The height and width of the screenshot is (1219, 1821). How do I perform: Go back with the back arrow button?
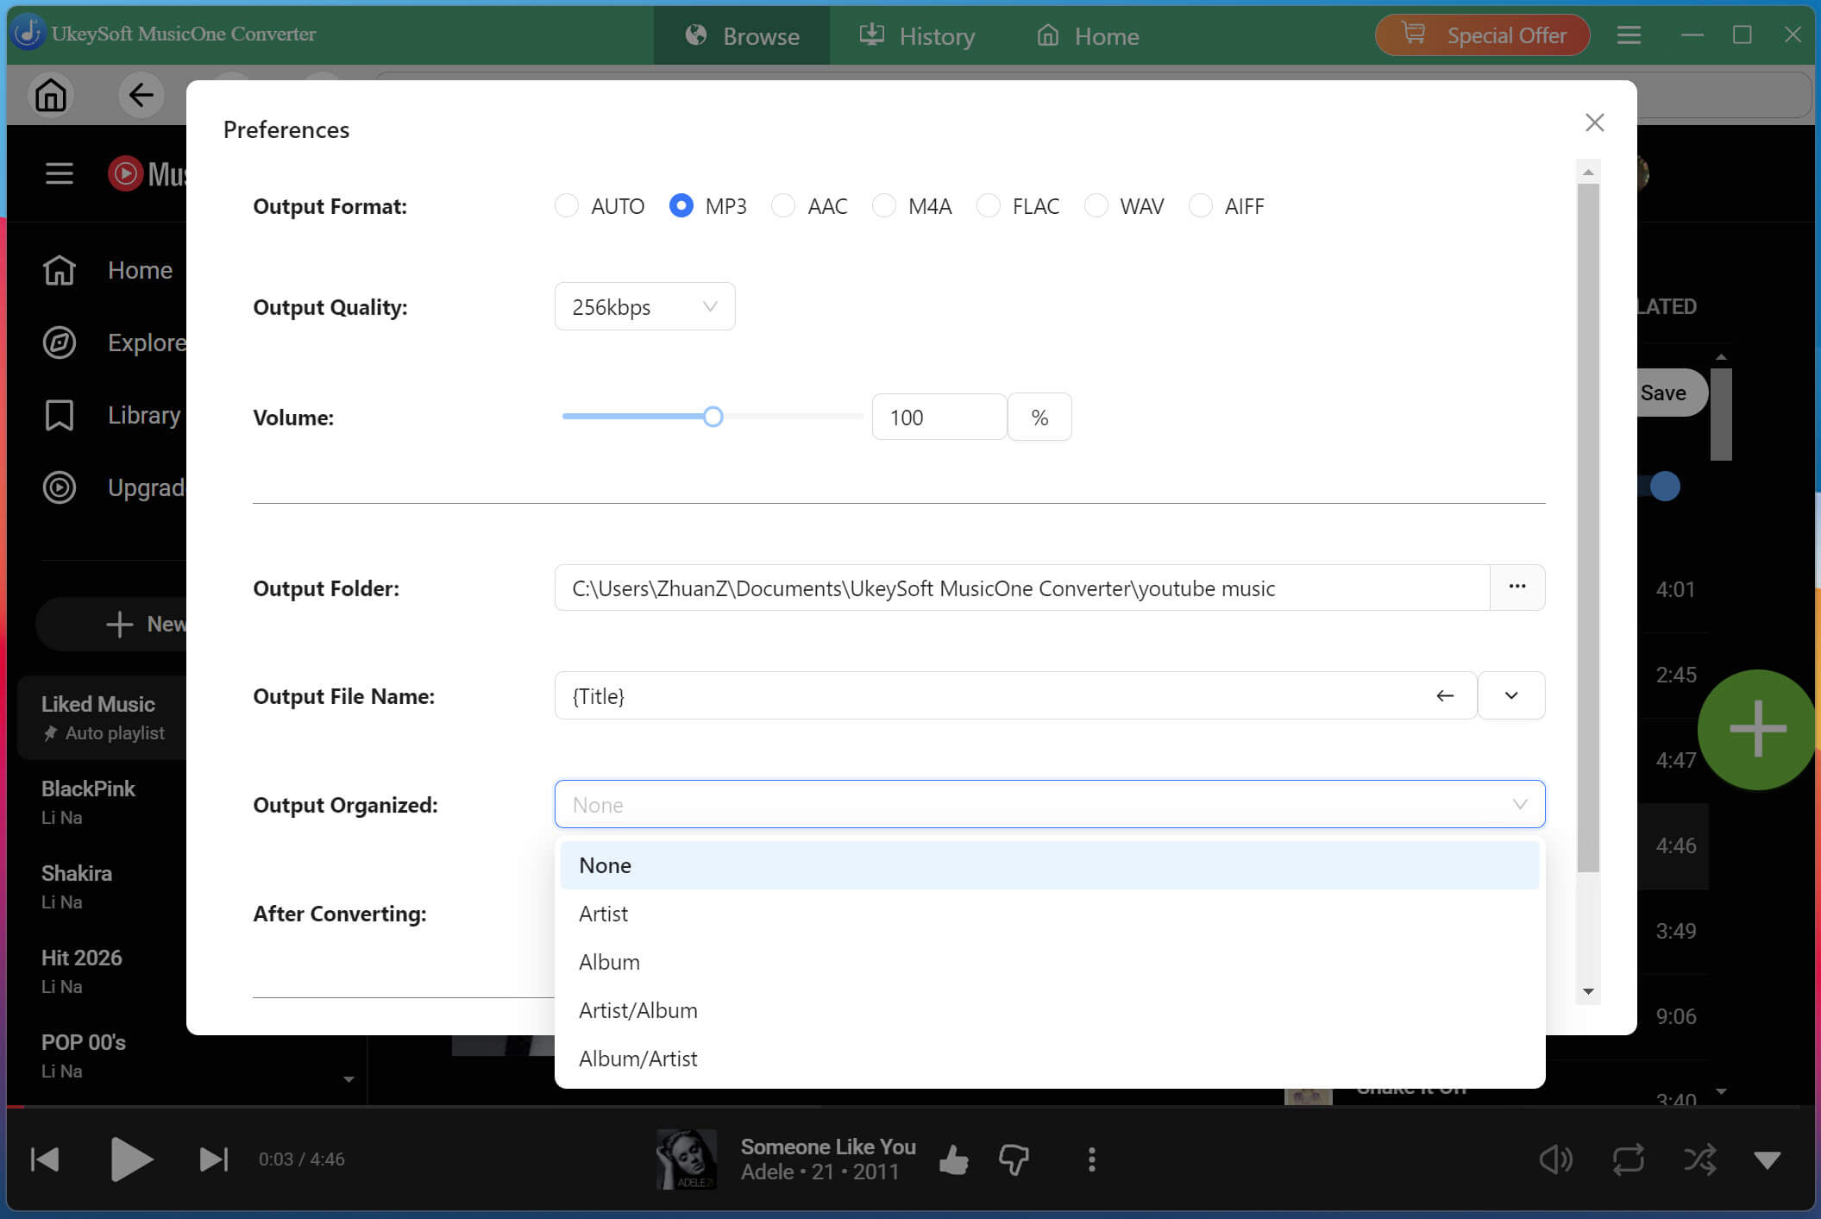coord(141,95)
